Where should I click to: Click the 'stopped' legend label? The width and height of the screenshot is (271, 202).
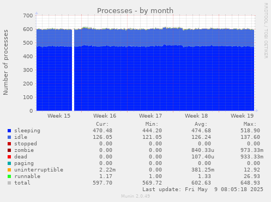point(26,144)
